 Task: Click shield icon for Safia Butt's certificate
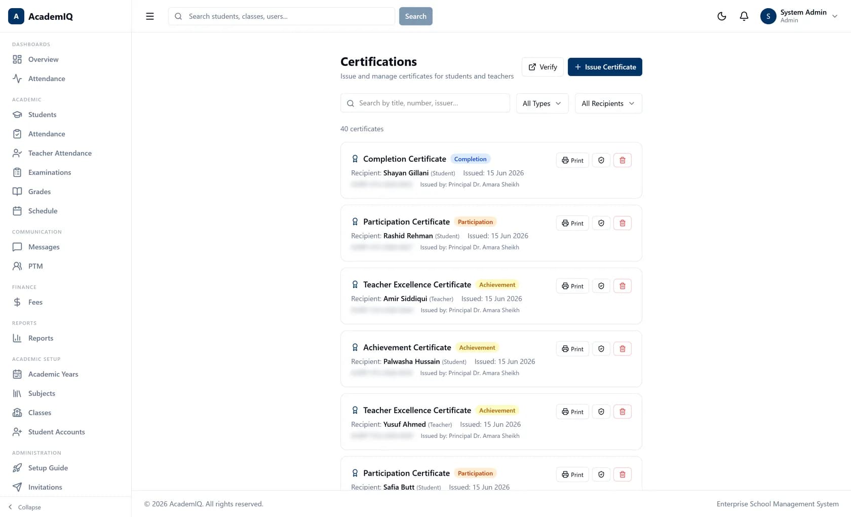tap(601, 474)
